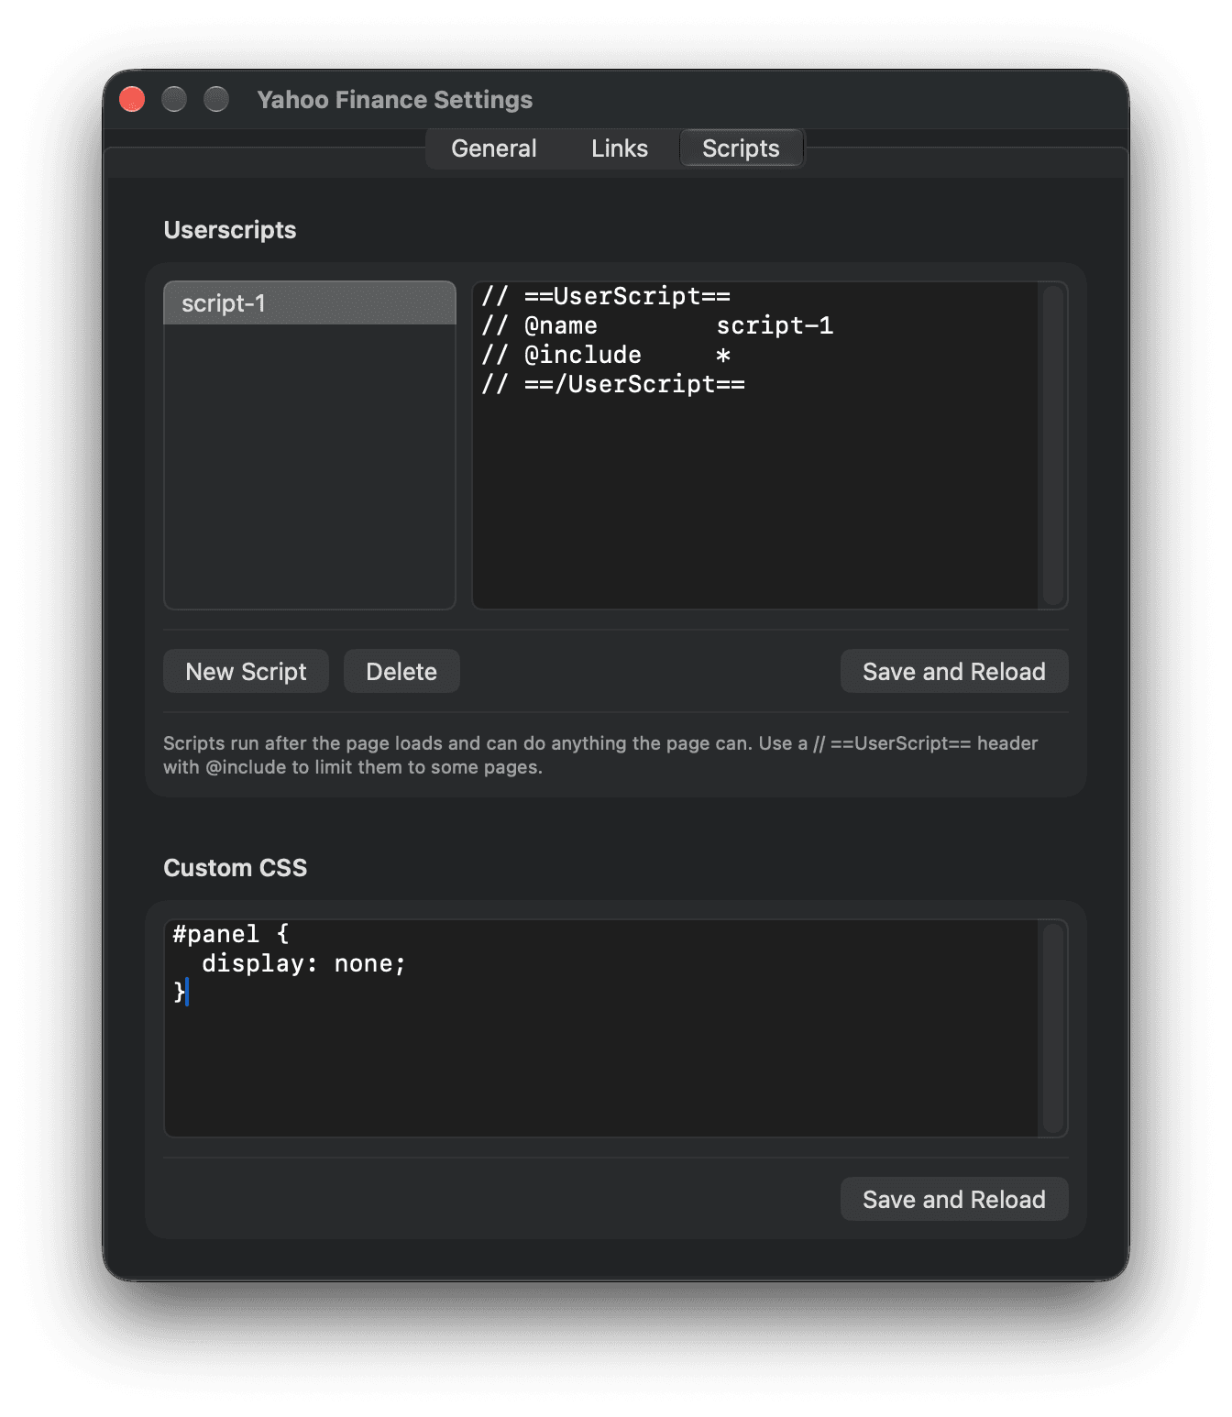
Task: Click the @include line in script editor
Action: pyautogui.click(x=607, y=355)
